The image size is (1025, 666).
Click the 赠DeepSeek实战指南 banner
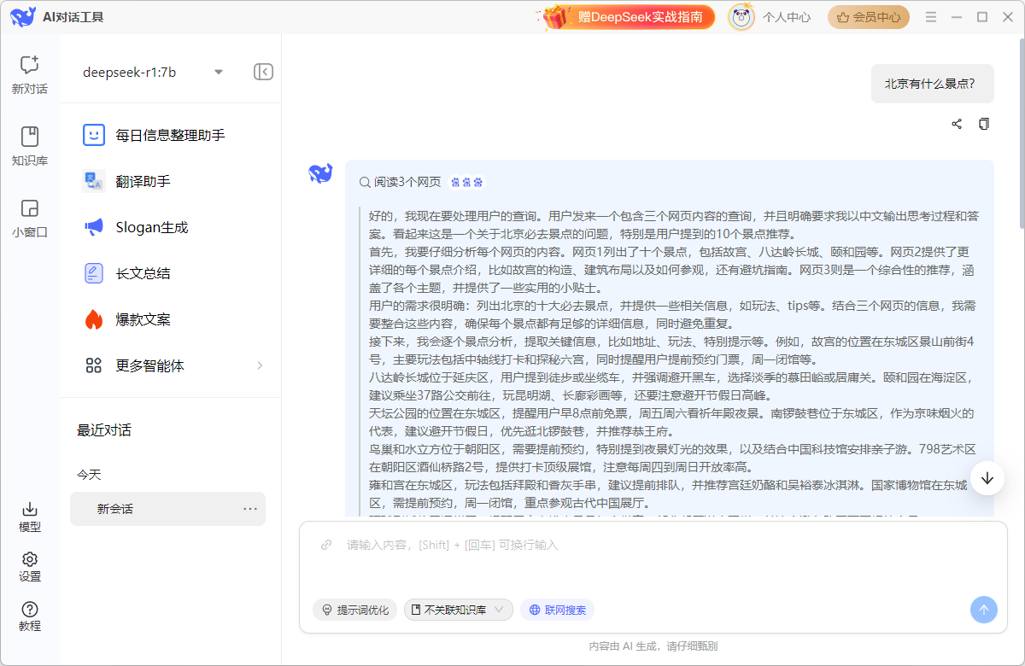pyautogui.click(x=626, y=16)
